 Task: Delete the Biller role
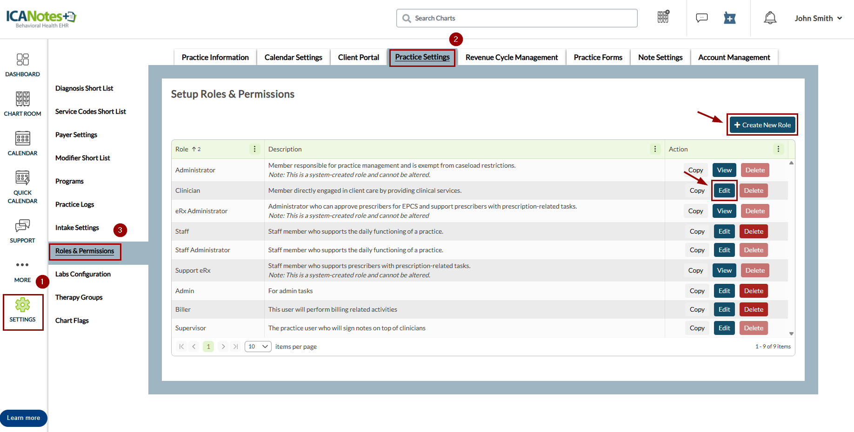[x=754, y=309]
